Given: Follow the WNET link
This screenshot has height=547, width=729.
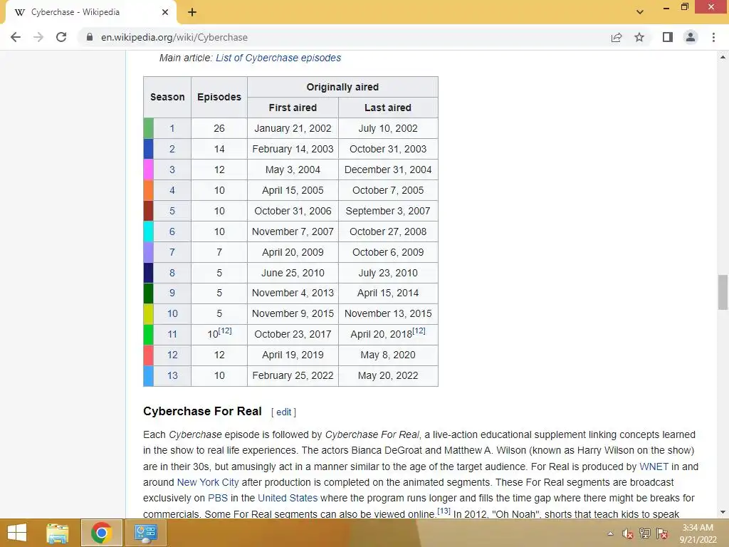Looking at the screenshot, I should (x=654, y=467).
